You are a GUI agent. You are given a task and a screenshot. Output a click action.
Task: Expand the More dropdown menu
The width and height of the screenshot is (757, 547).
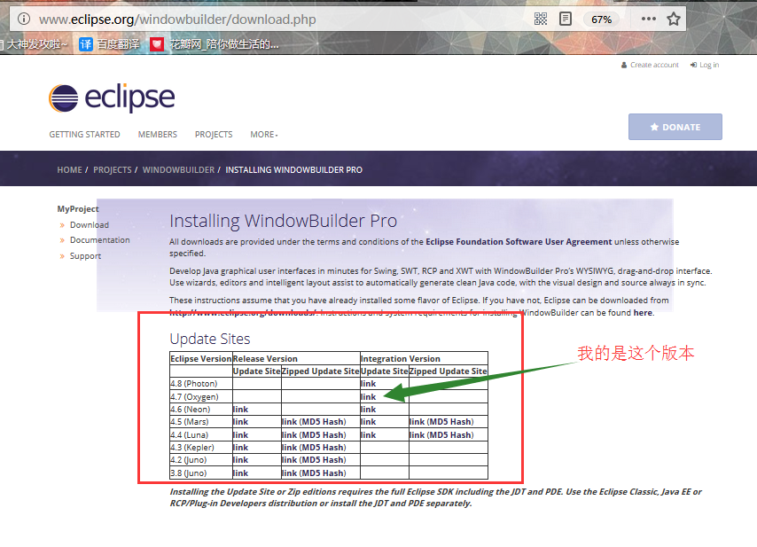point(264,134)
